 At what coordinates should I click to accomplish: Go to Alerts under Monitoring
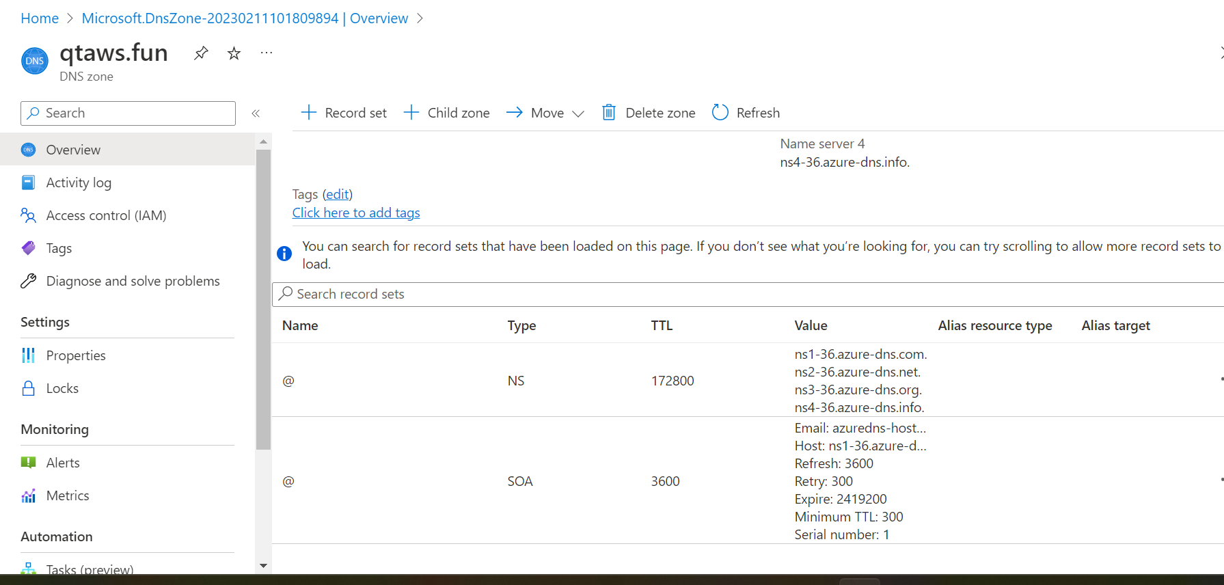(x=63, y=463)
